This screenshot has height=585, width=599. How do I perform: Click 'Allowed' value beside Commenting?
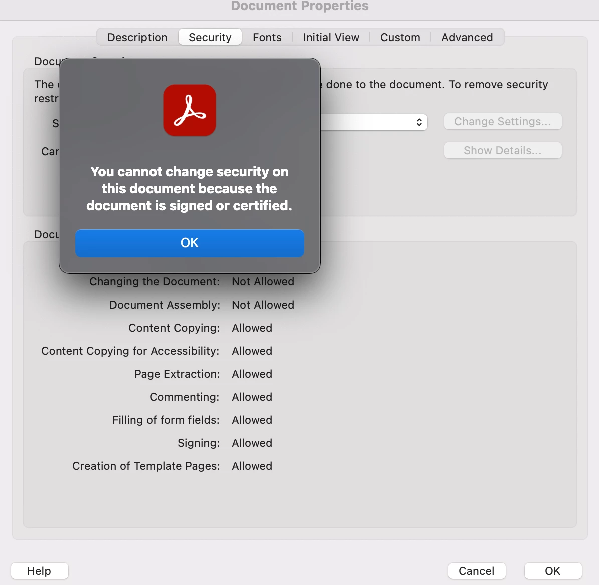(252, 397)
